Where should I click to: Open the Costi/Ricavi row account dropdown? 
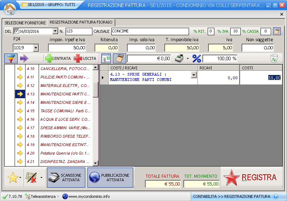point(194,75)
